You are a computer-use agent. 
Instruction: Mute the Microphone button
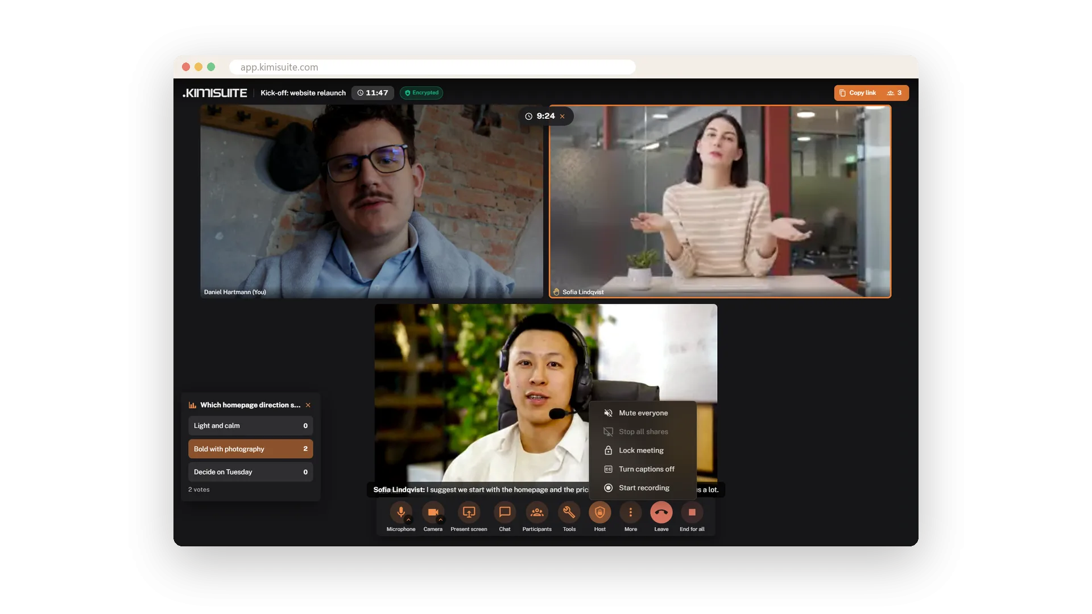(x=401, y=512)
